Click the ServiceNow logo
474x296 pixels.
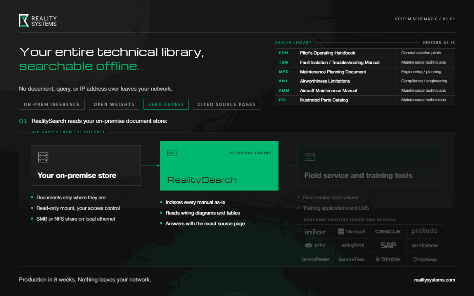tap(425, 245)
